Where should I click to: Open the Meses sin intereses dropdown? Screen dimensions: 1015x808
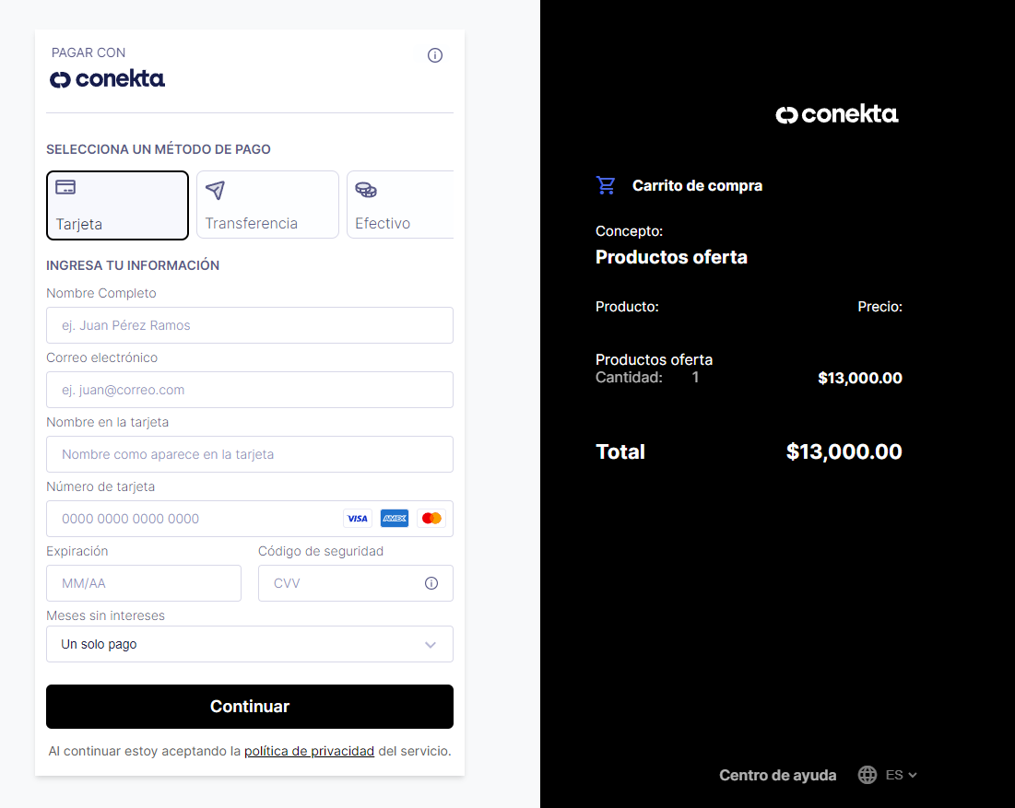pos(249,644)
